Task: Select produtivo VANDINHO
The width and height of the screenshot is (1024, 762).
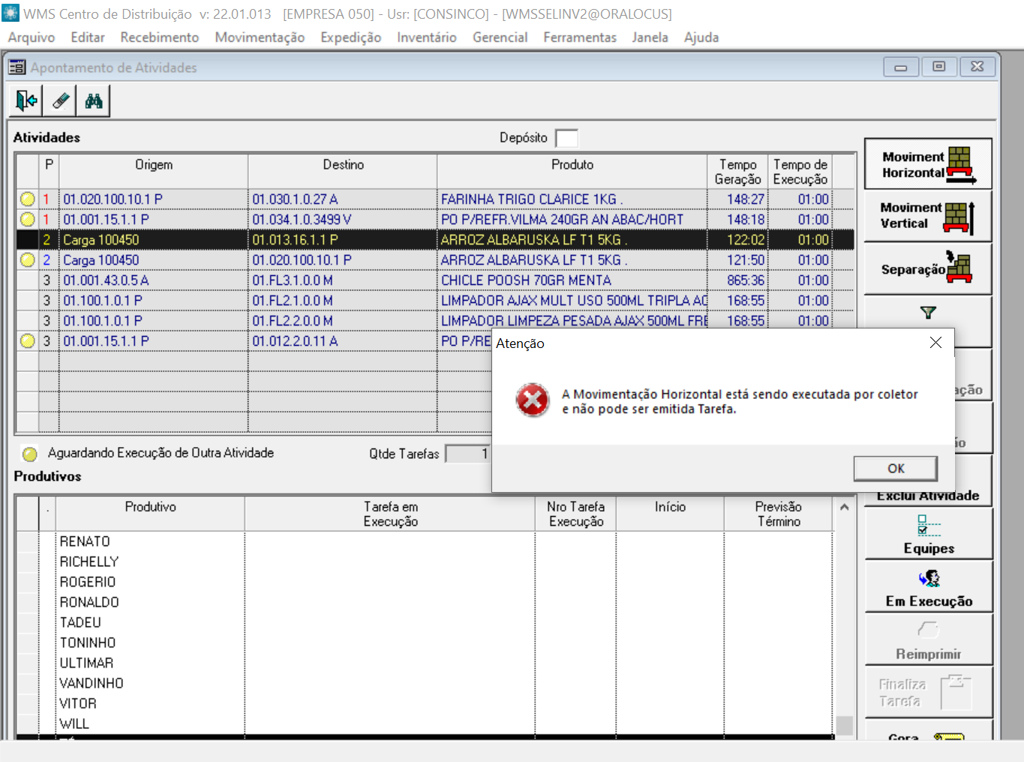Action: coord(92,683)
